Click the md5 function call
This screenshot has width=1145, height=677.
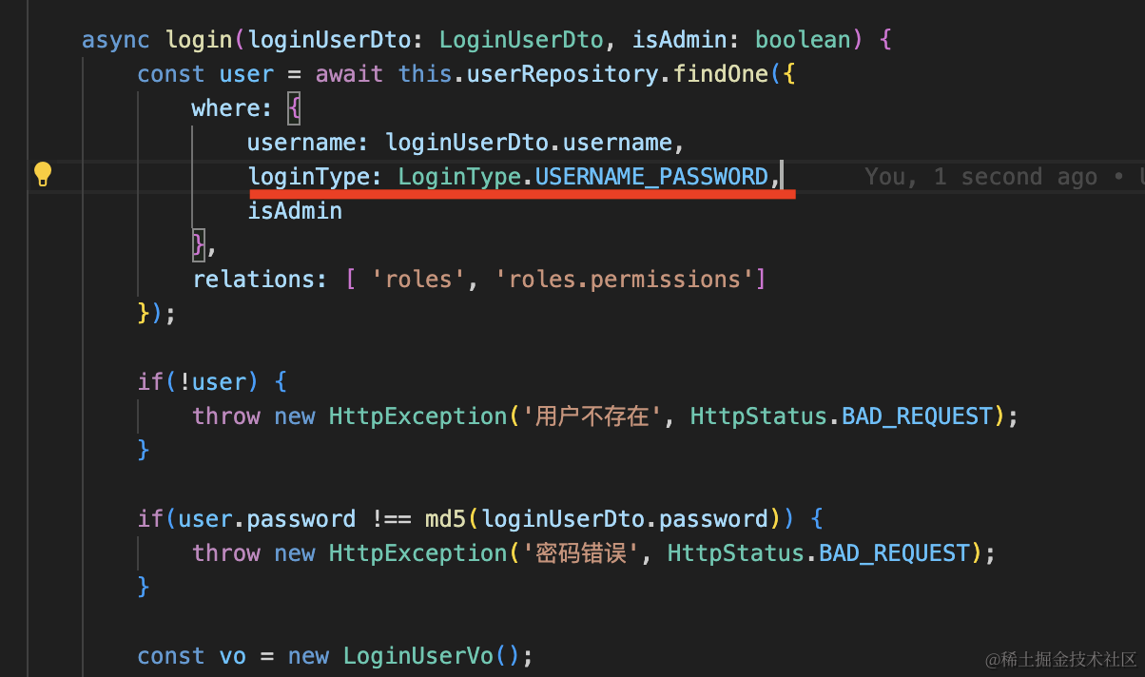coord(446,519)
